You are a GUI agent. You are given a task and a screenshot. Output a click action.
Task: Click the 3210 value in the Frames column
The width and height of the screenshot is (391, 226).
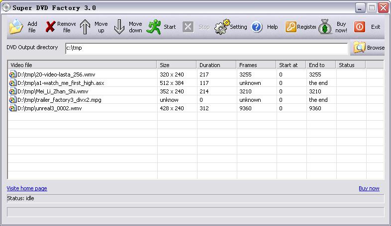coord(245,91)
